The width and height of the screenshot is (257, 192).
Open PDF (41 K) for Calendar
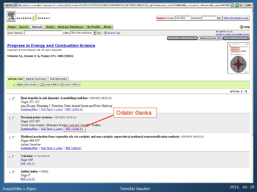click(28, 163)
